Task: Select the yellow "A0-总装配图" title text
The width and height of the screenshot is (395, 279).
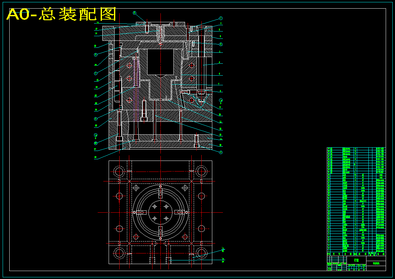Action: pos(62,14)
